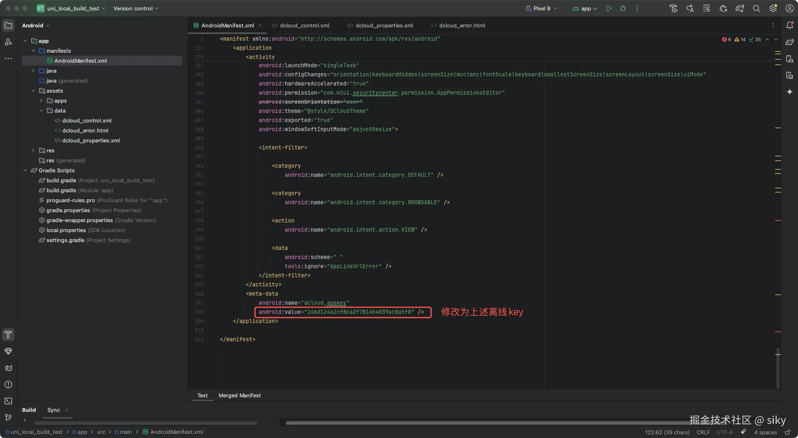Open the Search Everywhere magnifier icon
The width and height of the screenshot is (798, 438).
click(756, 8)
